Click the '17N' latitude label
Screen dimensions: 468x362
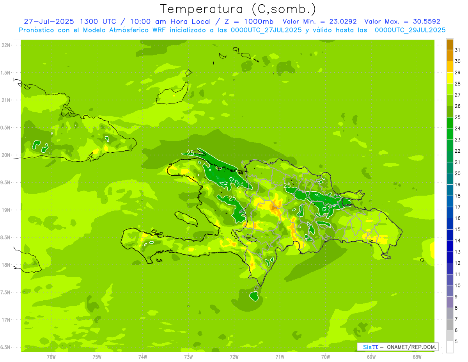point(6,320)
